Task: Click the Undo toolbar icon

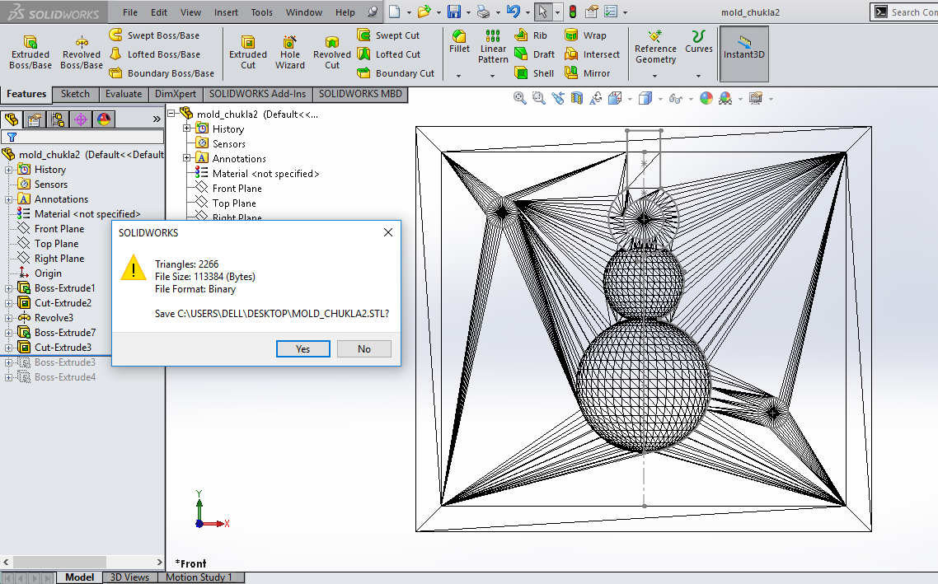Action: click(514, 12)
